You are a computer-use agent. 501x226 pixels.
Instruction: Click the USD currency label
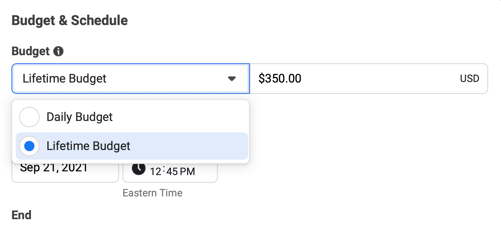pyautogui.click(x=469, y=79)
